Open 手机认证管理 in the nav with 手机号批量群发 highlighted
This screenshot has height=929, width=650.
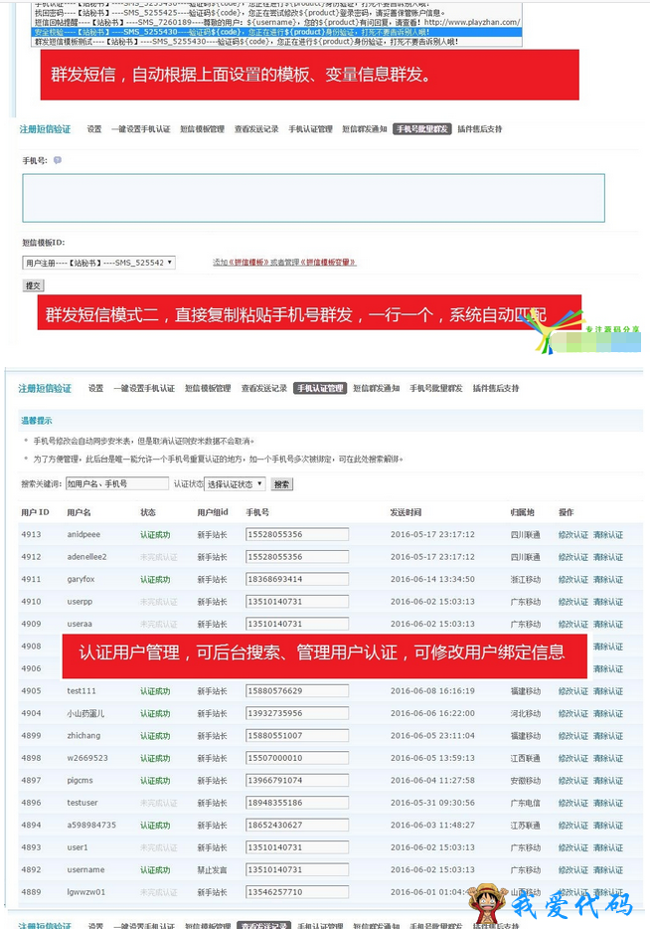[310, 129]
